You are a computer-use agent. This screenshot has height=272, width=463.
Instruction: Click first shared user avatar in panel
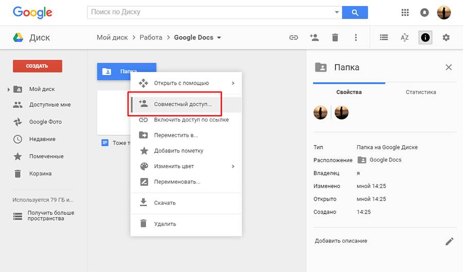tap(320, 112)
